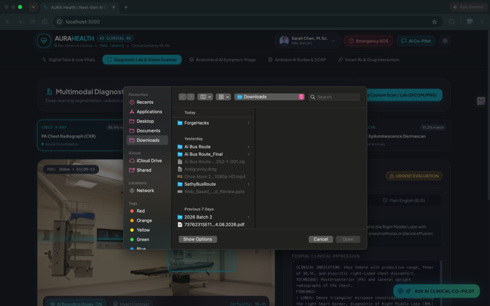490x306 pixels.
Task: Open the tab search dropdown arrow
Action: point(33,7)
